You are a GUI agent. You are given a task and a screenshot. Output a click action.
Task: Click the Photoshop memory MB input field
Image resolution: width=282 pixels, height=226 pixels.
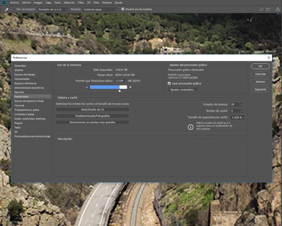(x=120, y=81)
